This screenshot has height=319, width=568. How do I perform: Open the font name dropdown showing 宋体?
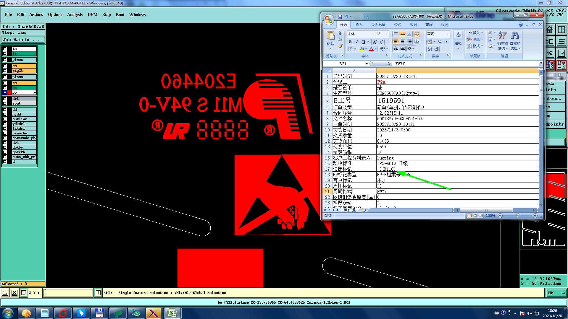372,34
